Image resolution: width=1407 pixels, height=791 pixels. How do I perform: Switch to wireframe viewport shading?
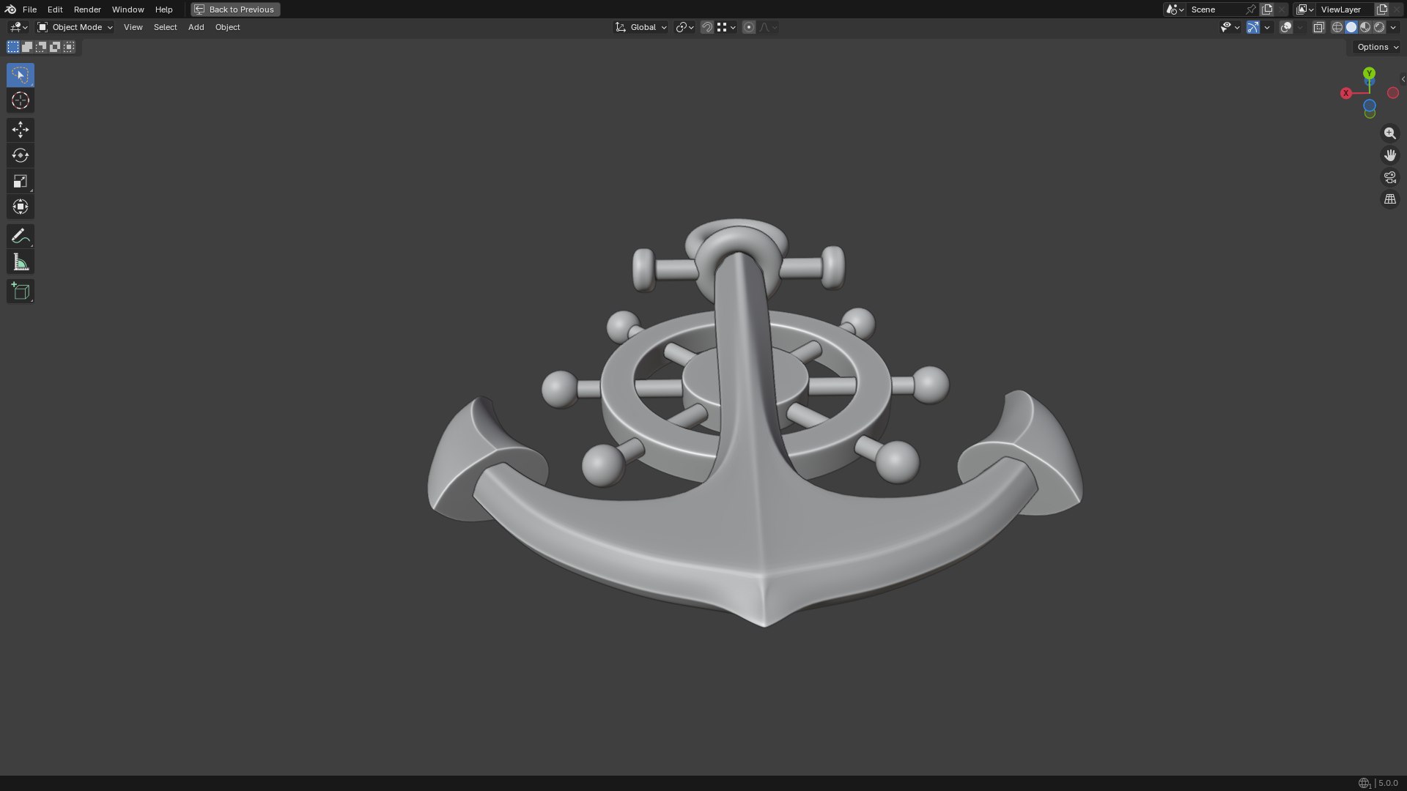coord(1337,27)
